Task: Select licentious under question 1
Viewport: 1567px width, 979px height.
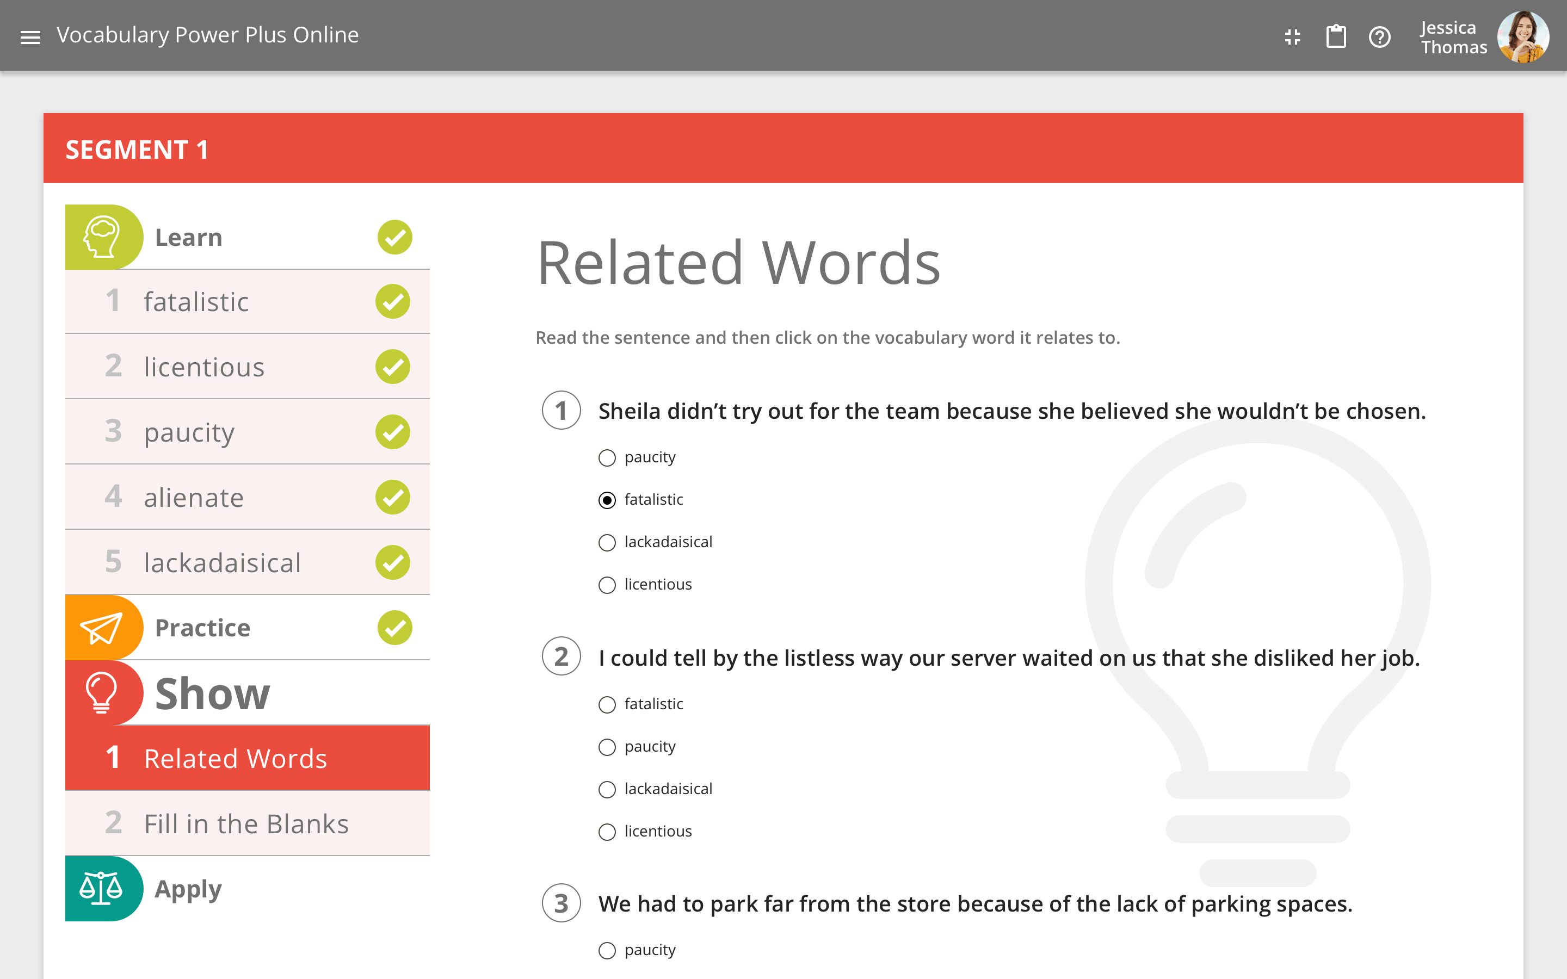Action: [607, 585]
